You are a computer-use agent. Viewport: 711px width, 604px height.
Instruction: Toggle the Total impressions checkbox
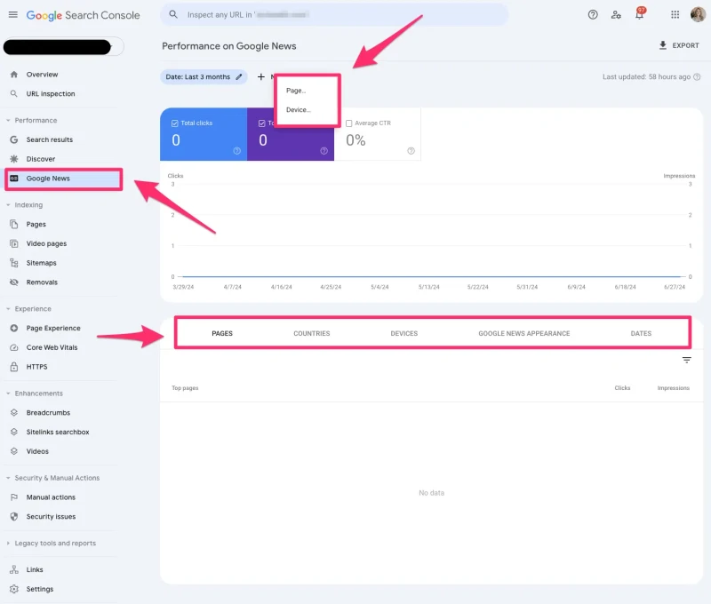point(261,123)
